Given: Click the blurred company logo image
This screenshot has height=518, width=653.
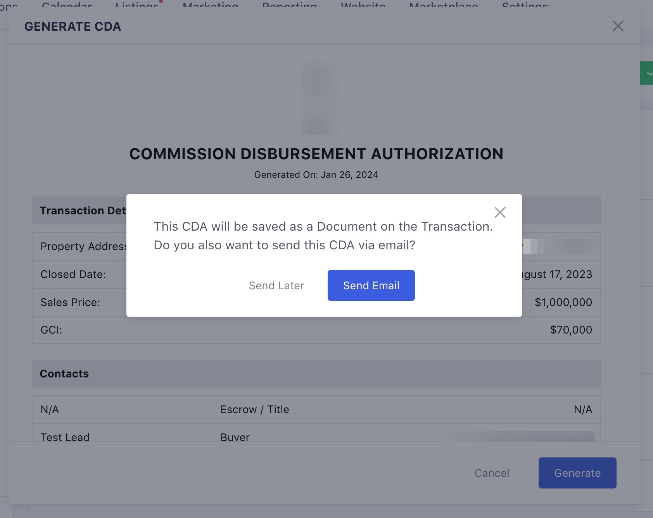Looking at the screenshot, I should 320,98.
